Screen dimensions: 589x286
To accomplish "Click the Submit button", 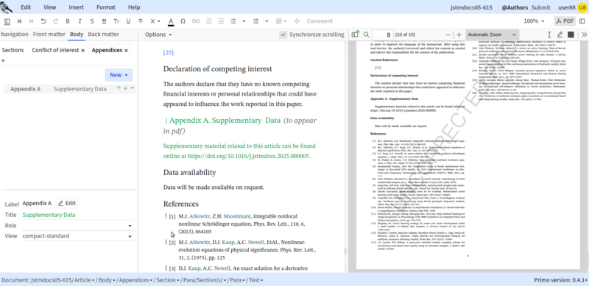I will pyautogui.click(x=541, y=7).
